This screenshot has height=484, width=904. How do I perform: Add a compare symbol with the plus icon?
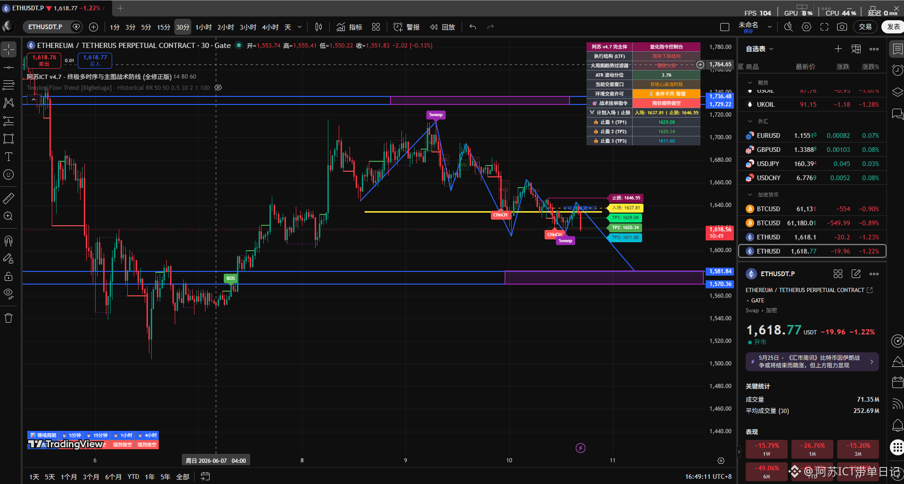(94, 27)
